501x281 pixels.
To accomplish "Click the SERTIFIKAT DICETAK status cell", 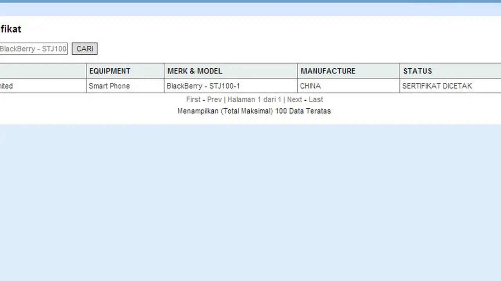I will point(451,86).
